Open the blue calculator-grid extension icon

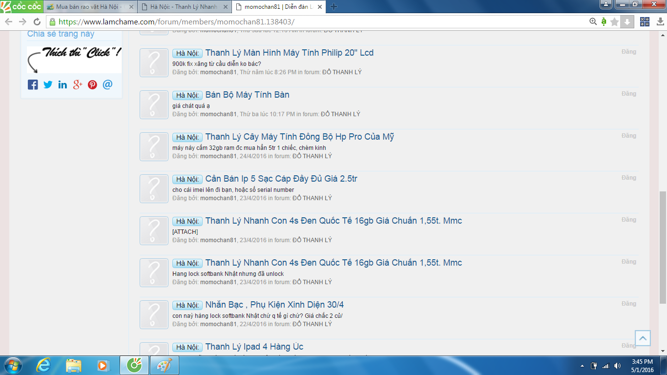click(x=645, y=21)
